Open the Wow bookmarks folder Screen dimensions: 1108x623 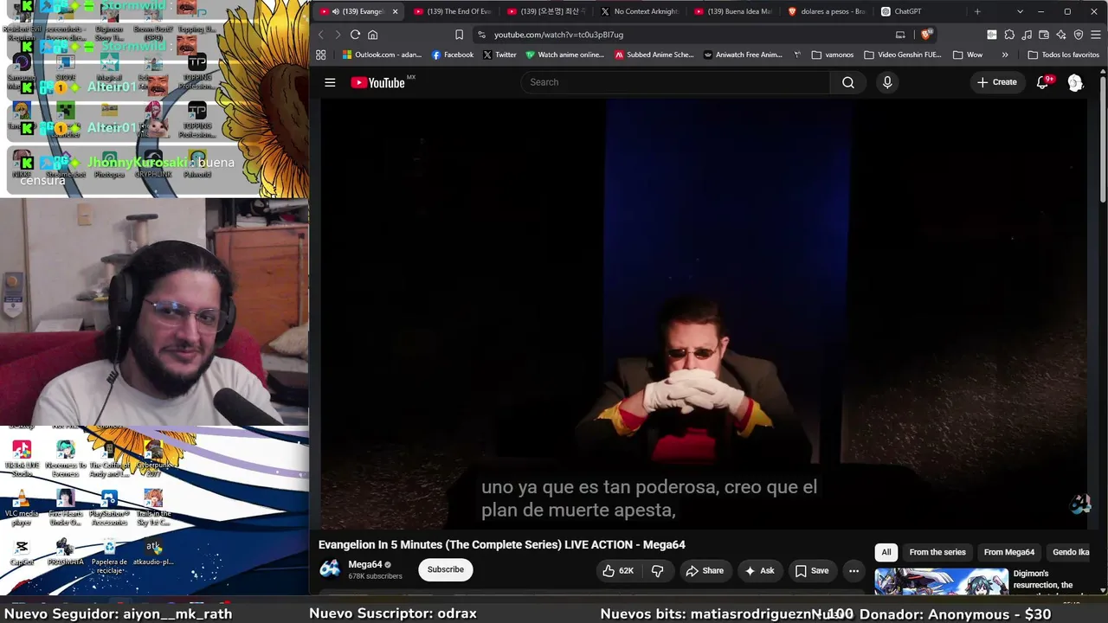(968, 55)
